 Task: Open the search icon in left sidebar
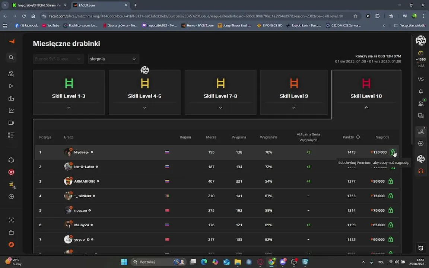(11, 57)
